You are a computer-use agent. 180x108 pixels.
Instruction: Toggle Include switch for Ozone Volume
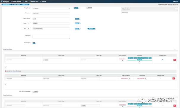tap(78, 19)
